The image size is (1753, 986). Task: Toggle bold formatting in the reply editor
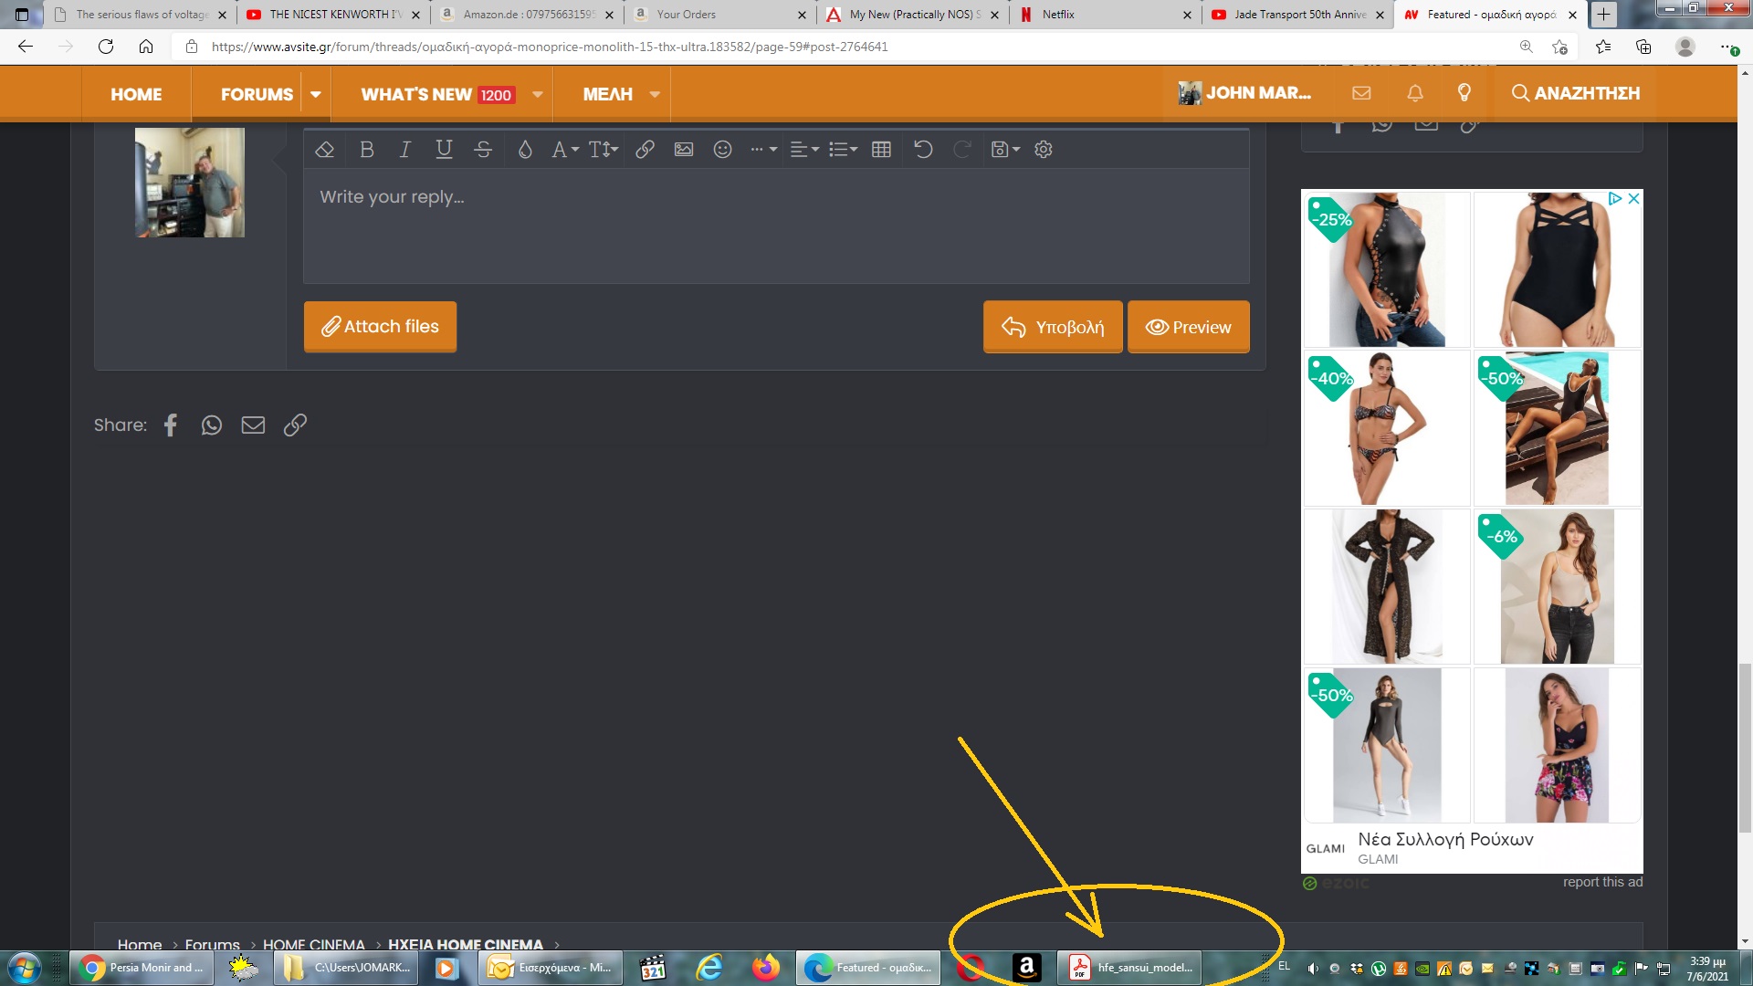click(x=367, y=150)
